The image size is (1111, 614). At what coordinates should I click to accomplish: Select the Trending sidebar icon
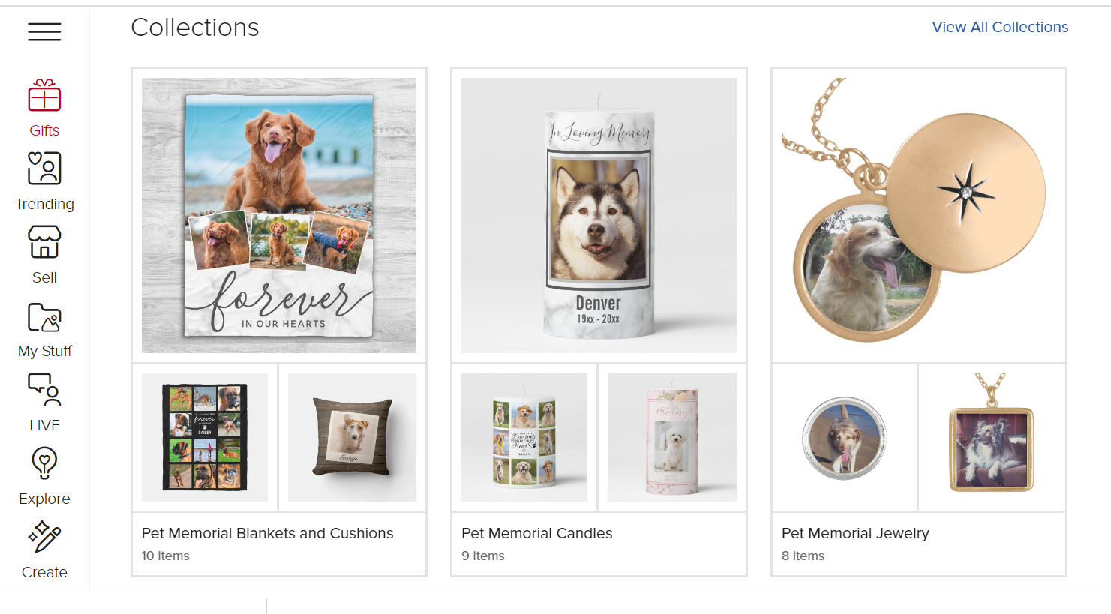[44, 168]
